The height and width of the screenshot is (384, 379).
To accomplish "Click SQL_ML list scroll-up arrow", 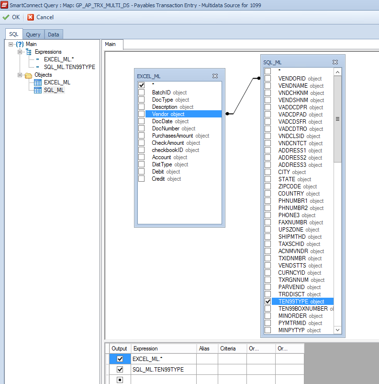I will point(337,72).
